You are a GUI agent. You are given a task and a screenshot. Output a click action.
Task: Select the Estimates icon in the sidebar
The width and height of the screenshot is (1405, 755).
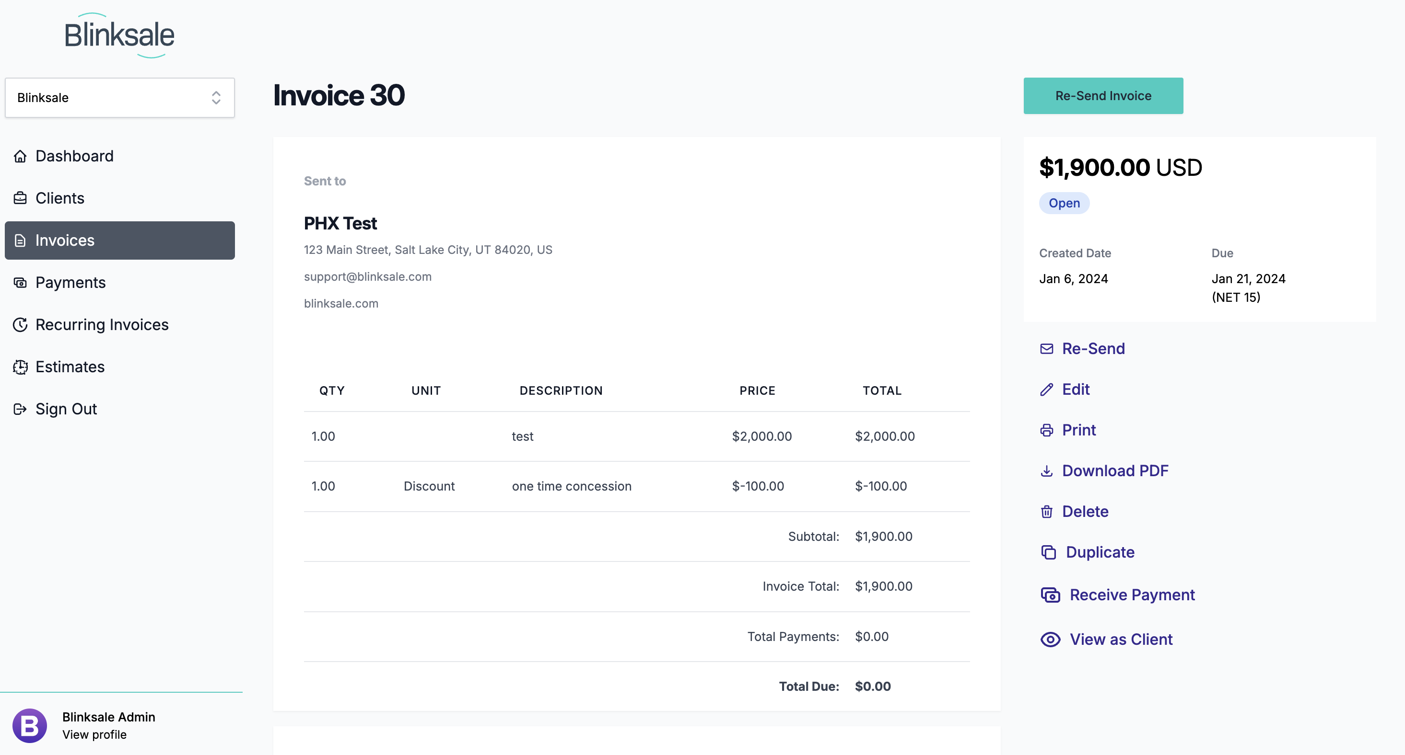point(20,366)
